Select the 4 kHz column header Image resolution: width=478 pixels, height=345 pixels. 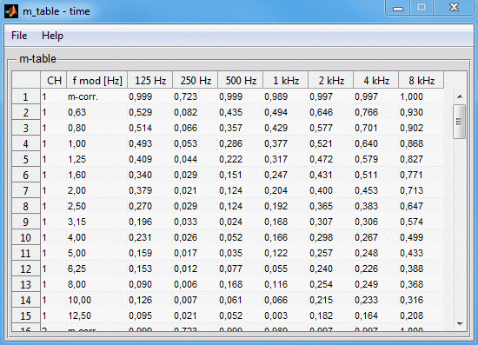pos(375,81)
